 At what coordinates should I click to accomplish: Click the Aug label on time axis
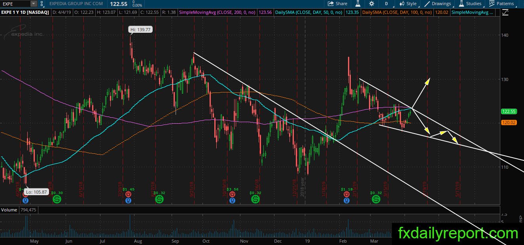pos(138,241)
